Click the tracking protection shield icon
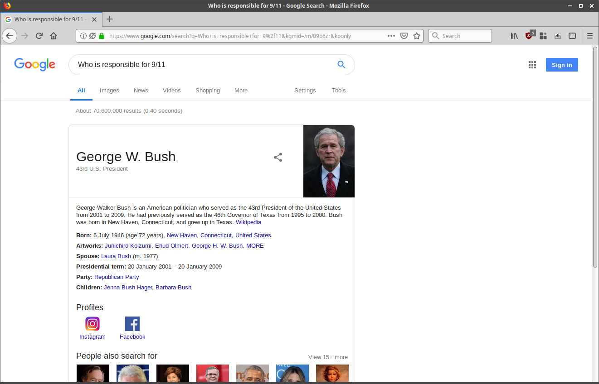 click(x=93, y=36)
